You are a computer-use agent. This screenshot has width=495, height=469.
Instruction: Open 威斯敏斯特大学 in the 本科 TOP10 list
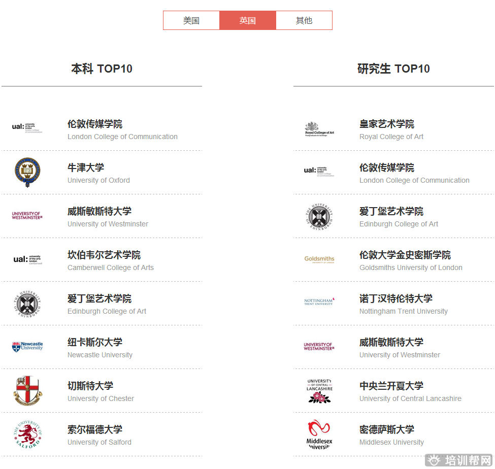(100, 211)
